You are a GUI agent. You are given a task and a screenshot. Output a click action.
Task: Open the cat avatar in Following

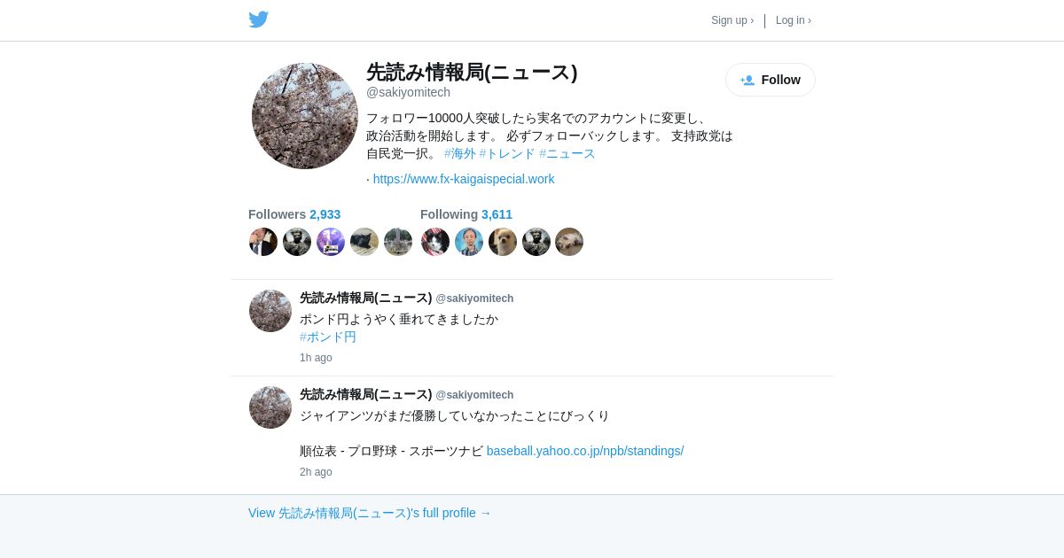[435, 242]
